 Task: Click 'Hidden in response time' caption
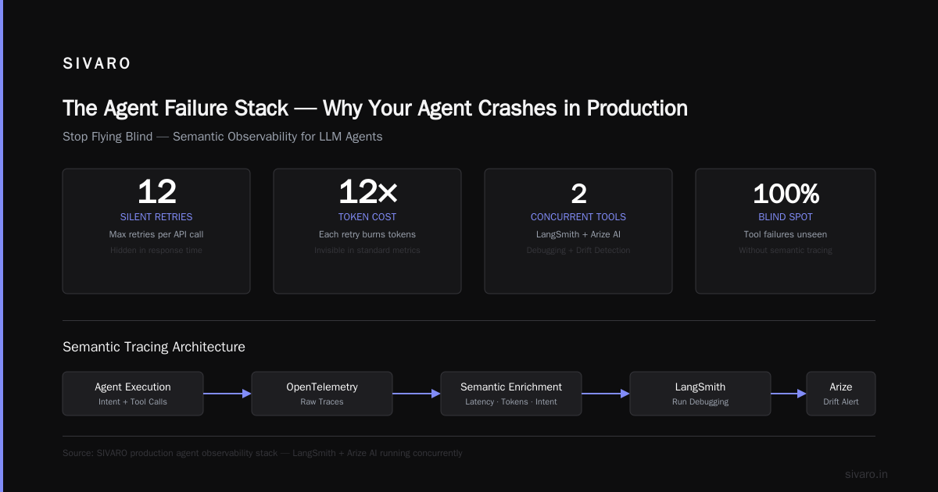pyautogui.click(x=156, y=251)
